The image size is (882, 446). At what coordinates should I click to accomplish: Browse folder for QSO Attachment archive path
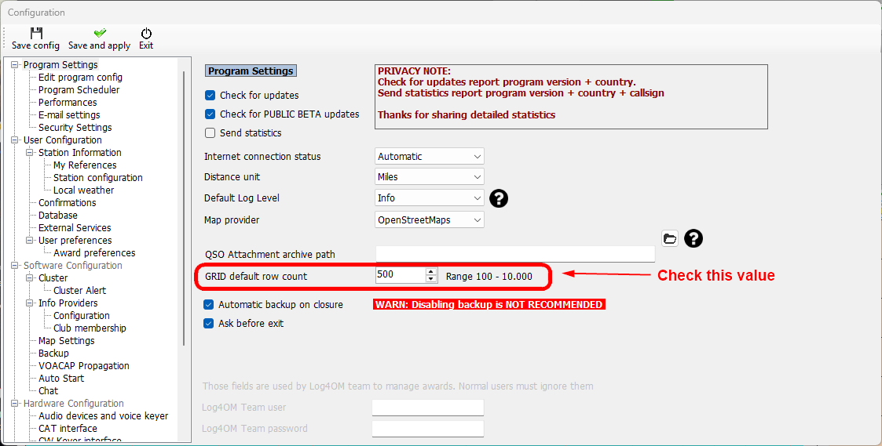tap(669, 238)
